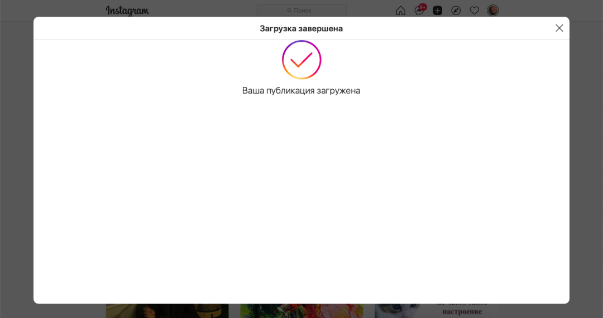Screen dimensions: 603x318
Task: Click the magnifier icon in search bar
Action: click(x=289, y=11)
